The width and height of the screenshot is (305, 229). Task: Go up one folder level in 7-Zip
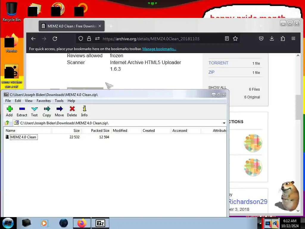click(7, 123)
